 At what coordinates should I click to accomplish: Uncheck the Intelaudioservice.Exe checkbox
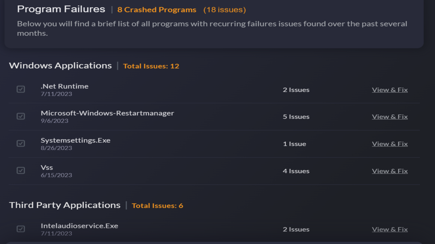(x=21, y=229)
